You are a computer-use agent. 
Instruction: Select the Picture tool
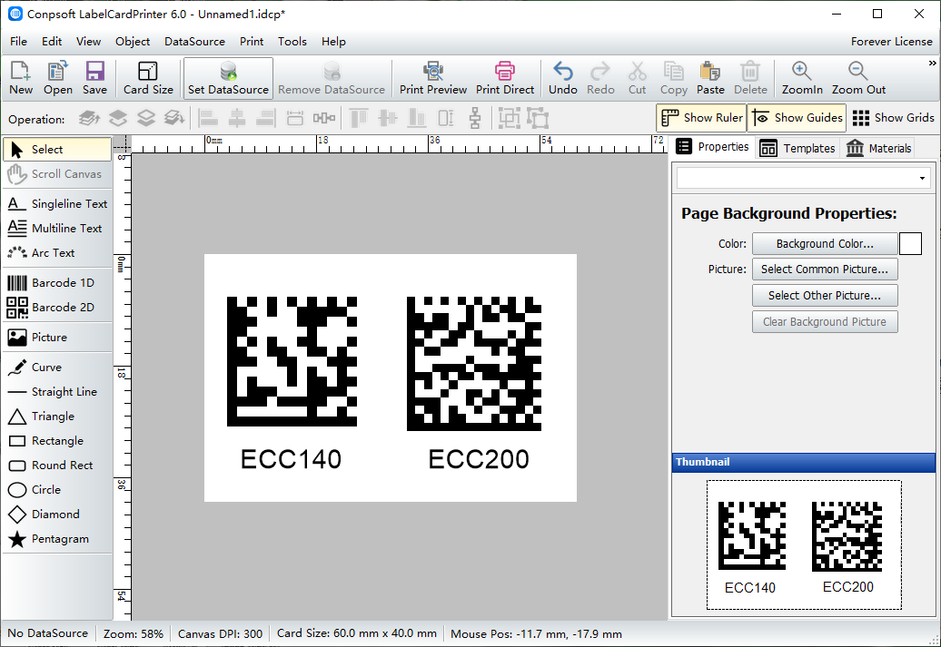coord(57,337)
